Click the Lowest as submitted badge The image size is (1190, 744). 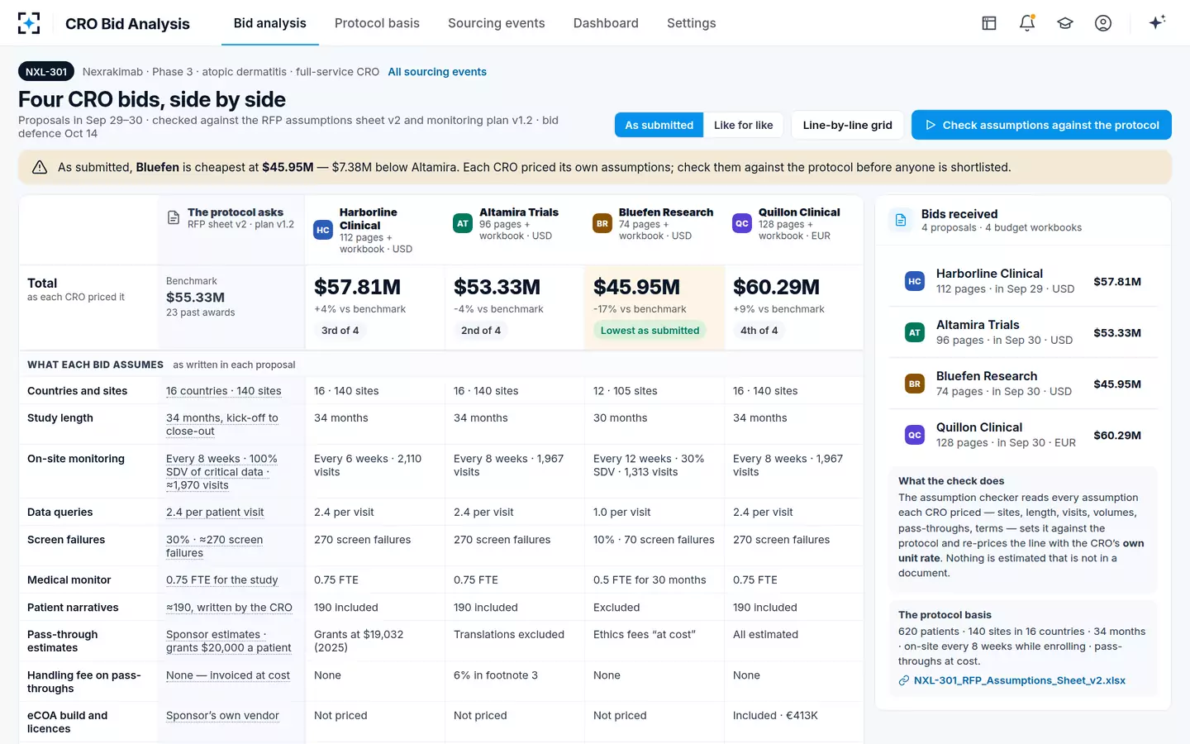650,330
